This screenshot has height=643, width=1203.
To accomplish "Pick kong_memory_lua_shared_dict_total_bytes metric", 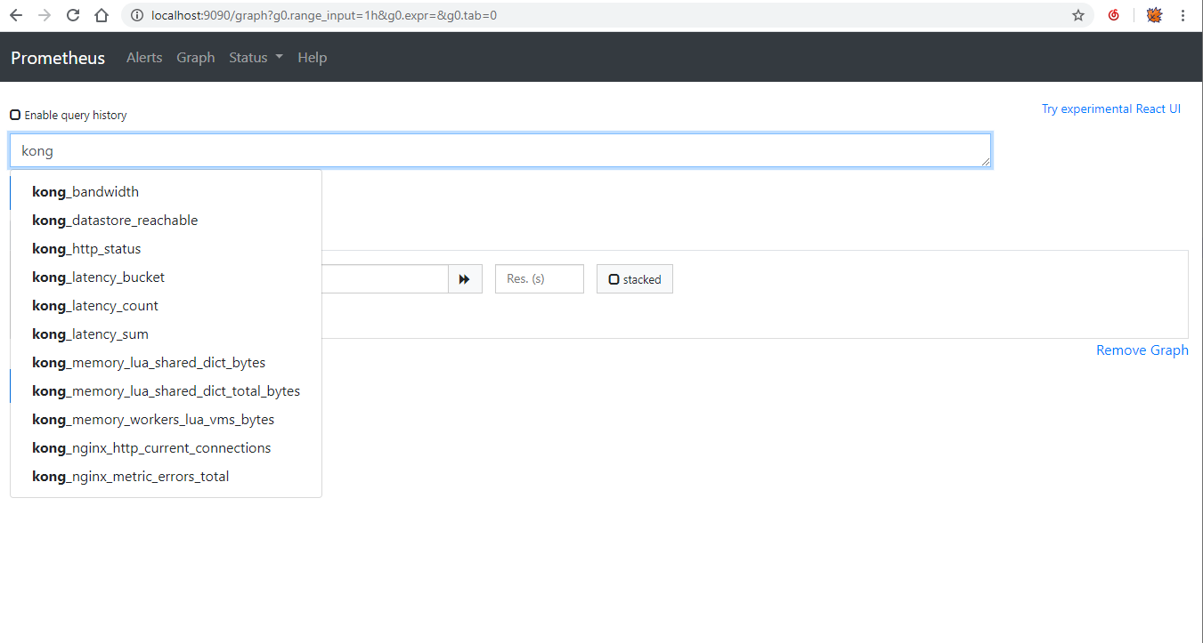I will click(166, 391).
